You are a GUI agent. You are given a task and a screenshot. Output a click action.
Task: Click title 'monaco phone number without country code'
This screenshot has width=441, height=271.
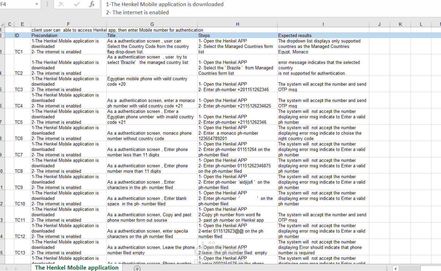click(x=152, y=133)
